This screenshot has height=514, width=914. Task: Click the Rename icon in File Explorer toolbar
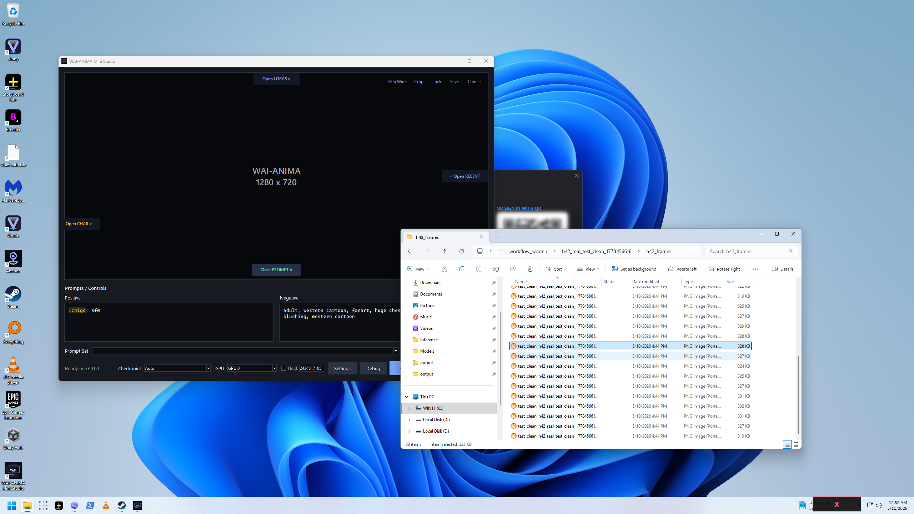[496, 269]
